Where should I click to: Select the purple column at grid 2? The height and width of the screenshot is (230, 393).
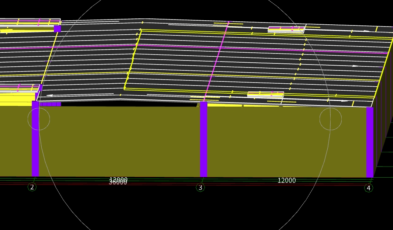click(35, 139)
